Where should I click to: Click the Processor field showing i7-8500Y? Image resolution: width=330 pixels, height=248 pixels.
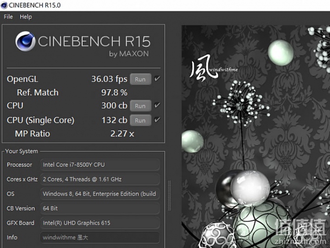(x=100, y=165)
